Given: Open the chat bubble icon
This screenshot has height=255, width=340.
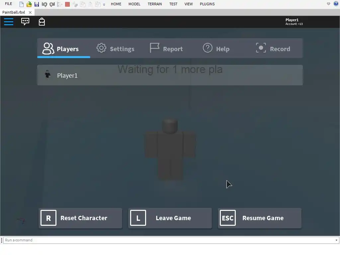Looking at the screenshot, I should [x=25, y=22].
